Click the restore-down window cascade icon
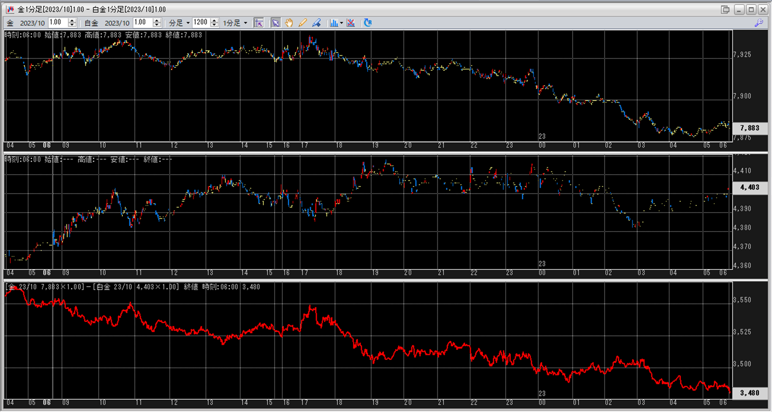Screen dimensions: 772x412 click(725, 9)
